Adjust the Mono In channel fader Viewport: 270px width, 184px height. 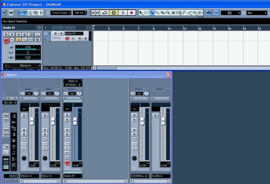pos(53,121)
